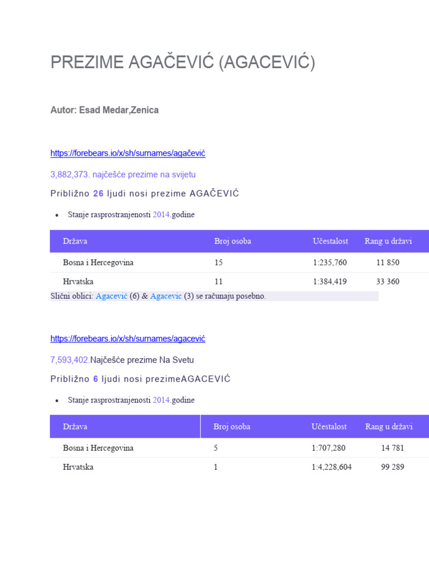Click the title PREZIME AGAČEVIĆ (AGACEVIĆ)
Viewport: 429px width, 572px height.
(183, 63)
